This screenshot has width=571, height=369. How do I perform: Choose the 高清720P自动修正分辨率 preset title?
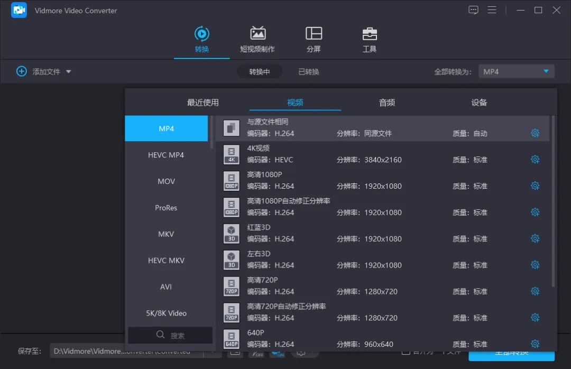point(287,306)
